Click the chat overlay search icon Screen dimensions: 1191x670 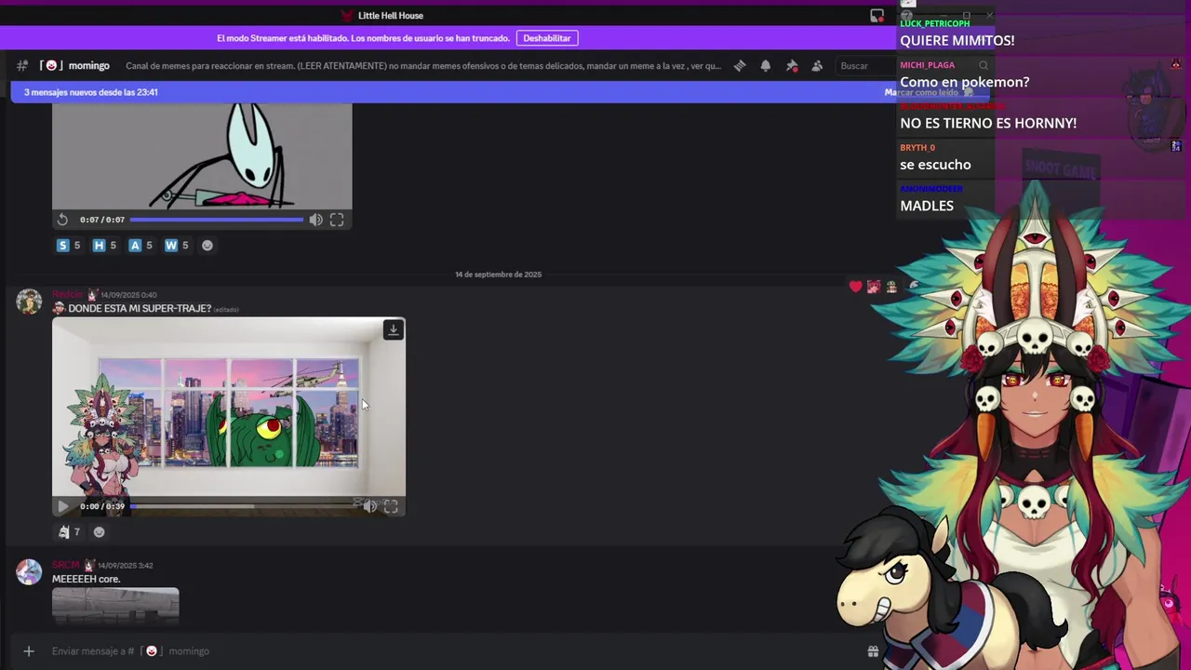click(x=984, y=65)
